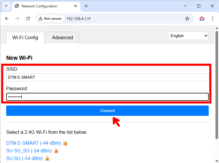This screenshot has width=219, height=163.
Task: Open the browser extension icon
Action: coord(202,19)
